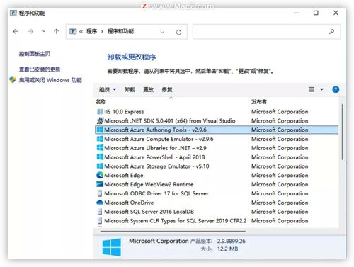The image size is (354, 267).
Task: Click the ODBC Driver 17 icon
Action: 100,193
